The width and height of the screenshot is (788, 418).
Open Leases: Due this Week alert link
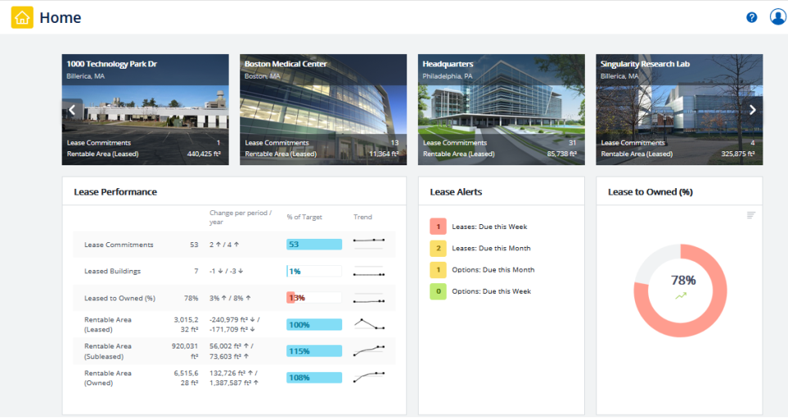click(491, 227)
